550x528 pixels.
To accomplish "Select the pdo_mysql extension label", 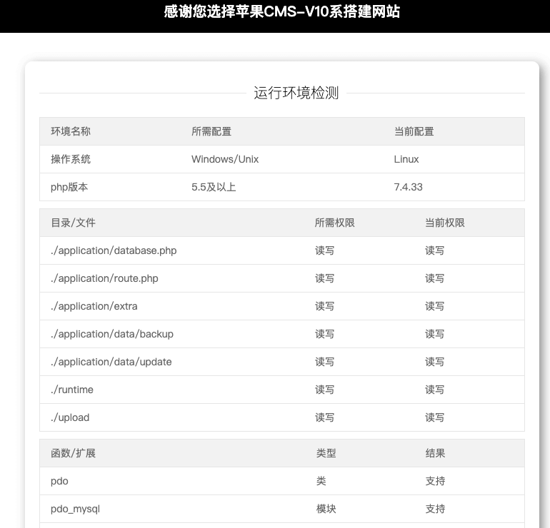I will [75, 509].
